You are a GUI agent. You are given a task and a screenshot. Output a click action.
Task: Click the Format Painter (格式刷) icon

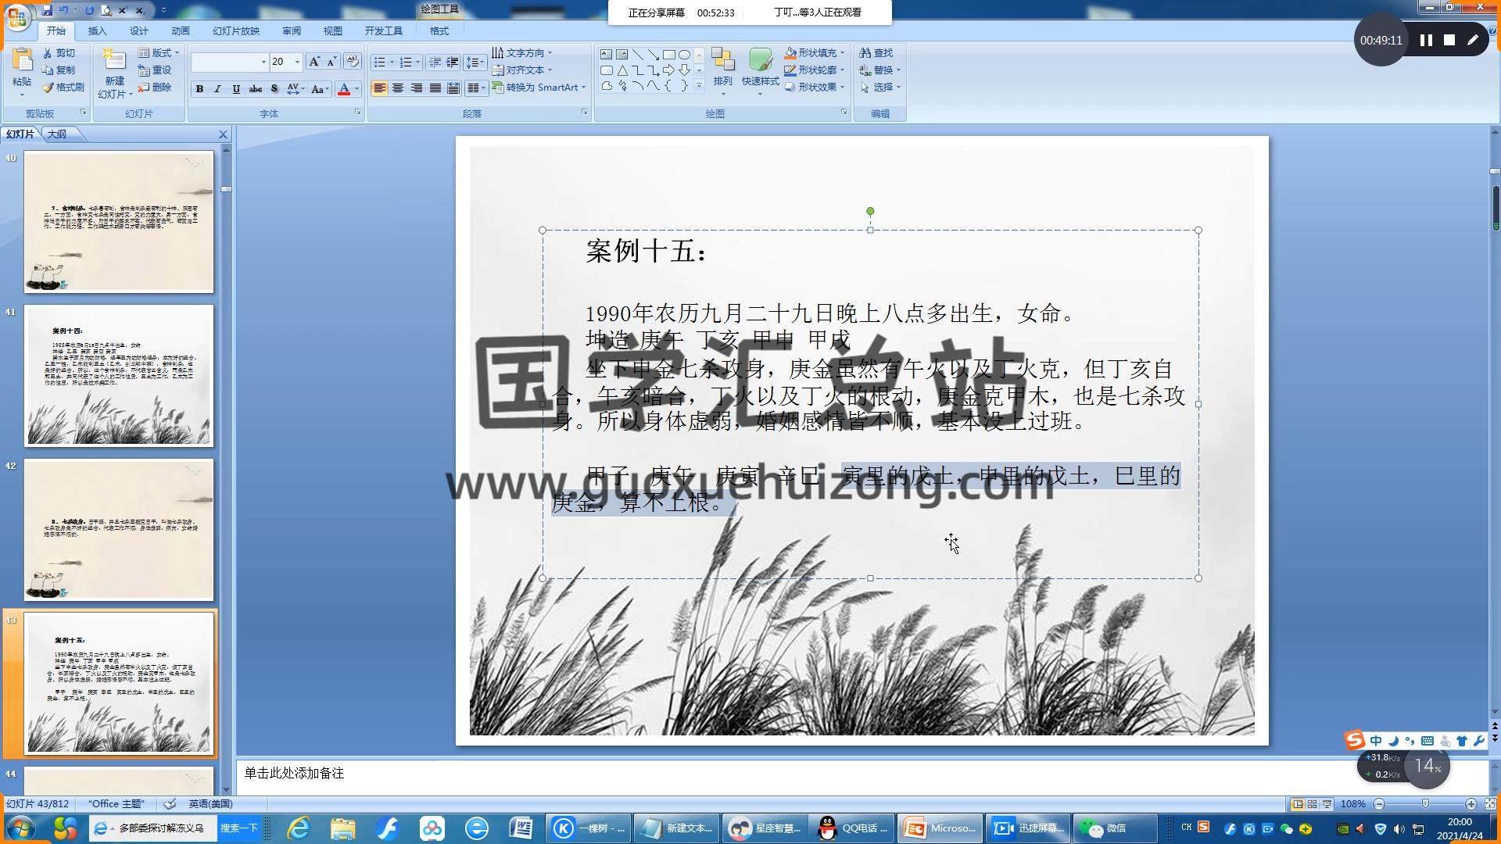(x=48, y=88)
